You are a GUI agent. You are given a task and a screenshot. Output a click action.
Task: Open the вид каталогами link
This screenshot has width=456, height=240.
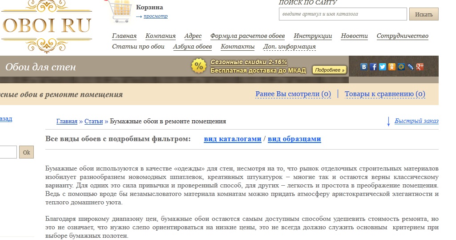click(233, 139)
